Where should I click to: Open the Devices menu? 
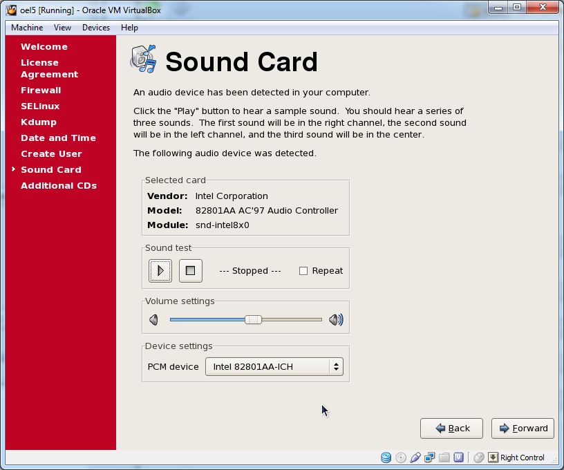(96, 28)
